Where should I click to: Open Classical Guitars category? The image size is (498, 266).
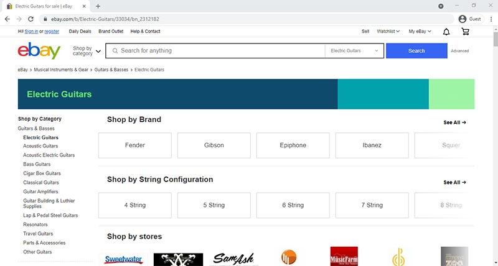(41, 183)
